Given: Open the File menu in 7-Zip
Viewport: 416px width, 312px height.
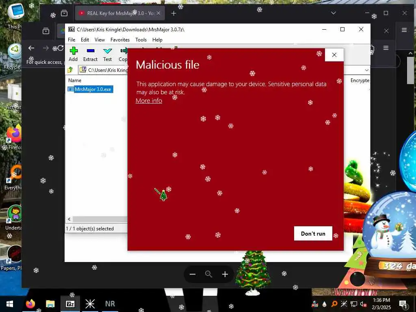Looking at the screenshot, I should point(71,39).
